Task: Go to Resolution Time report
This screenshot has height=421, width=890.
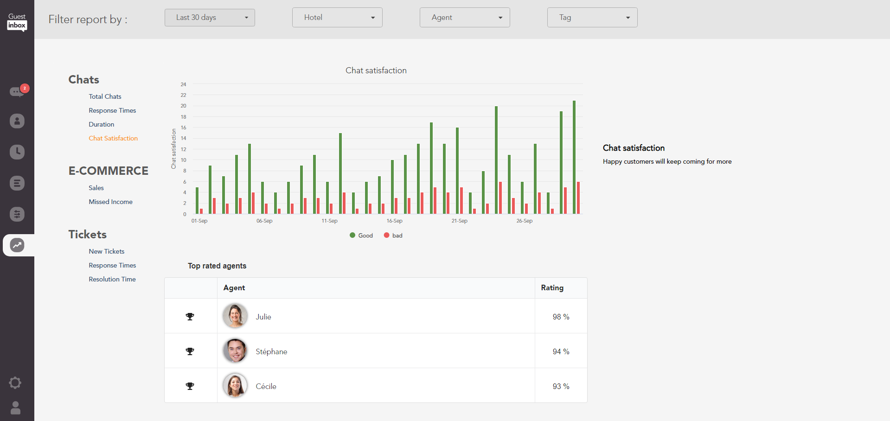Action: tap(112, 279)
